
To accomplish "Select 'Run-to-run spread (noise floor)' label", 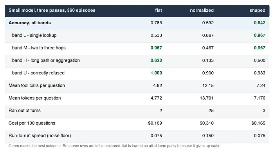I will click(40, 136).
